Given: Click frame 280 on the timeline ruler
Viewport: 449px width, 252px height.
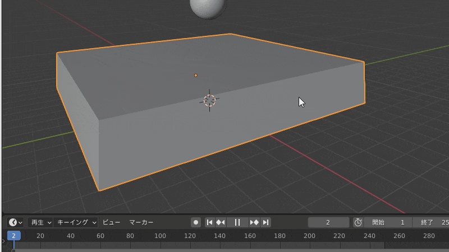Looking at the screenshot, I should click(x=429, y=236).
